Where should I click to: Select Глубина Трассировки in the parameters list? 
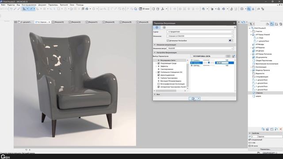click(x=169, y=78)
